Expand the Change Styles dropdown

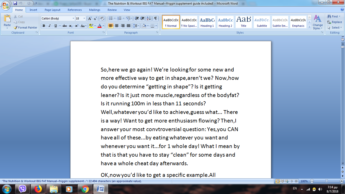[x=317, y=23]
